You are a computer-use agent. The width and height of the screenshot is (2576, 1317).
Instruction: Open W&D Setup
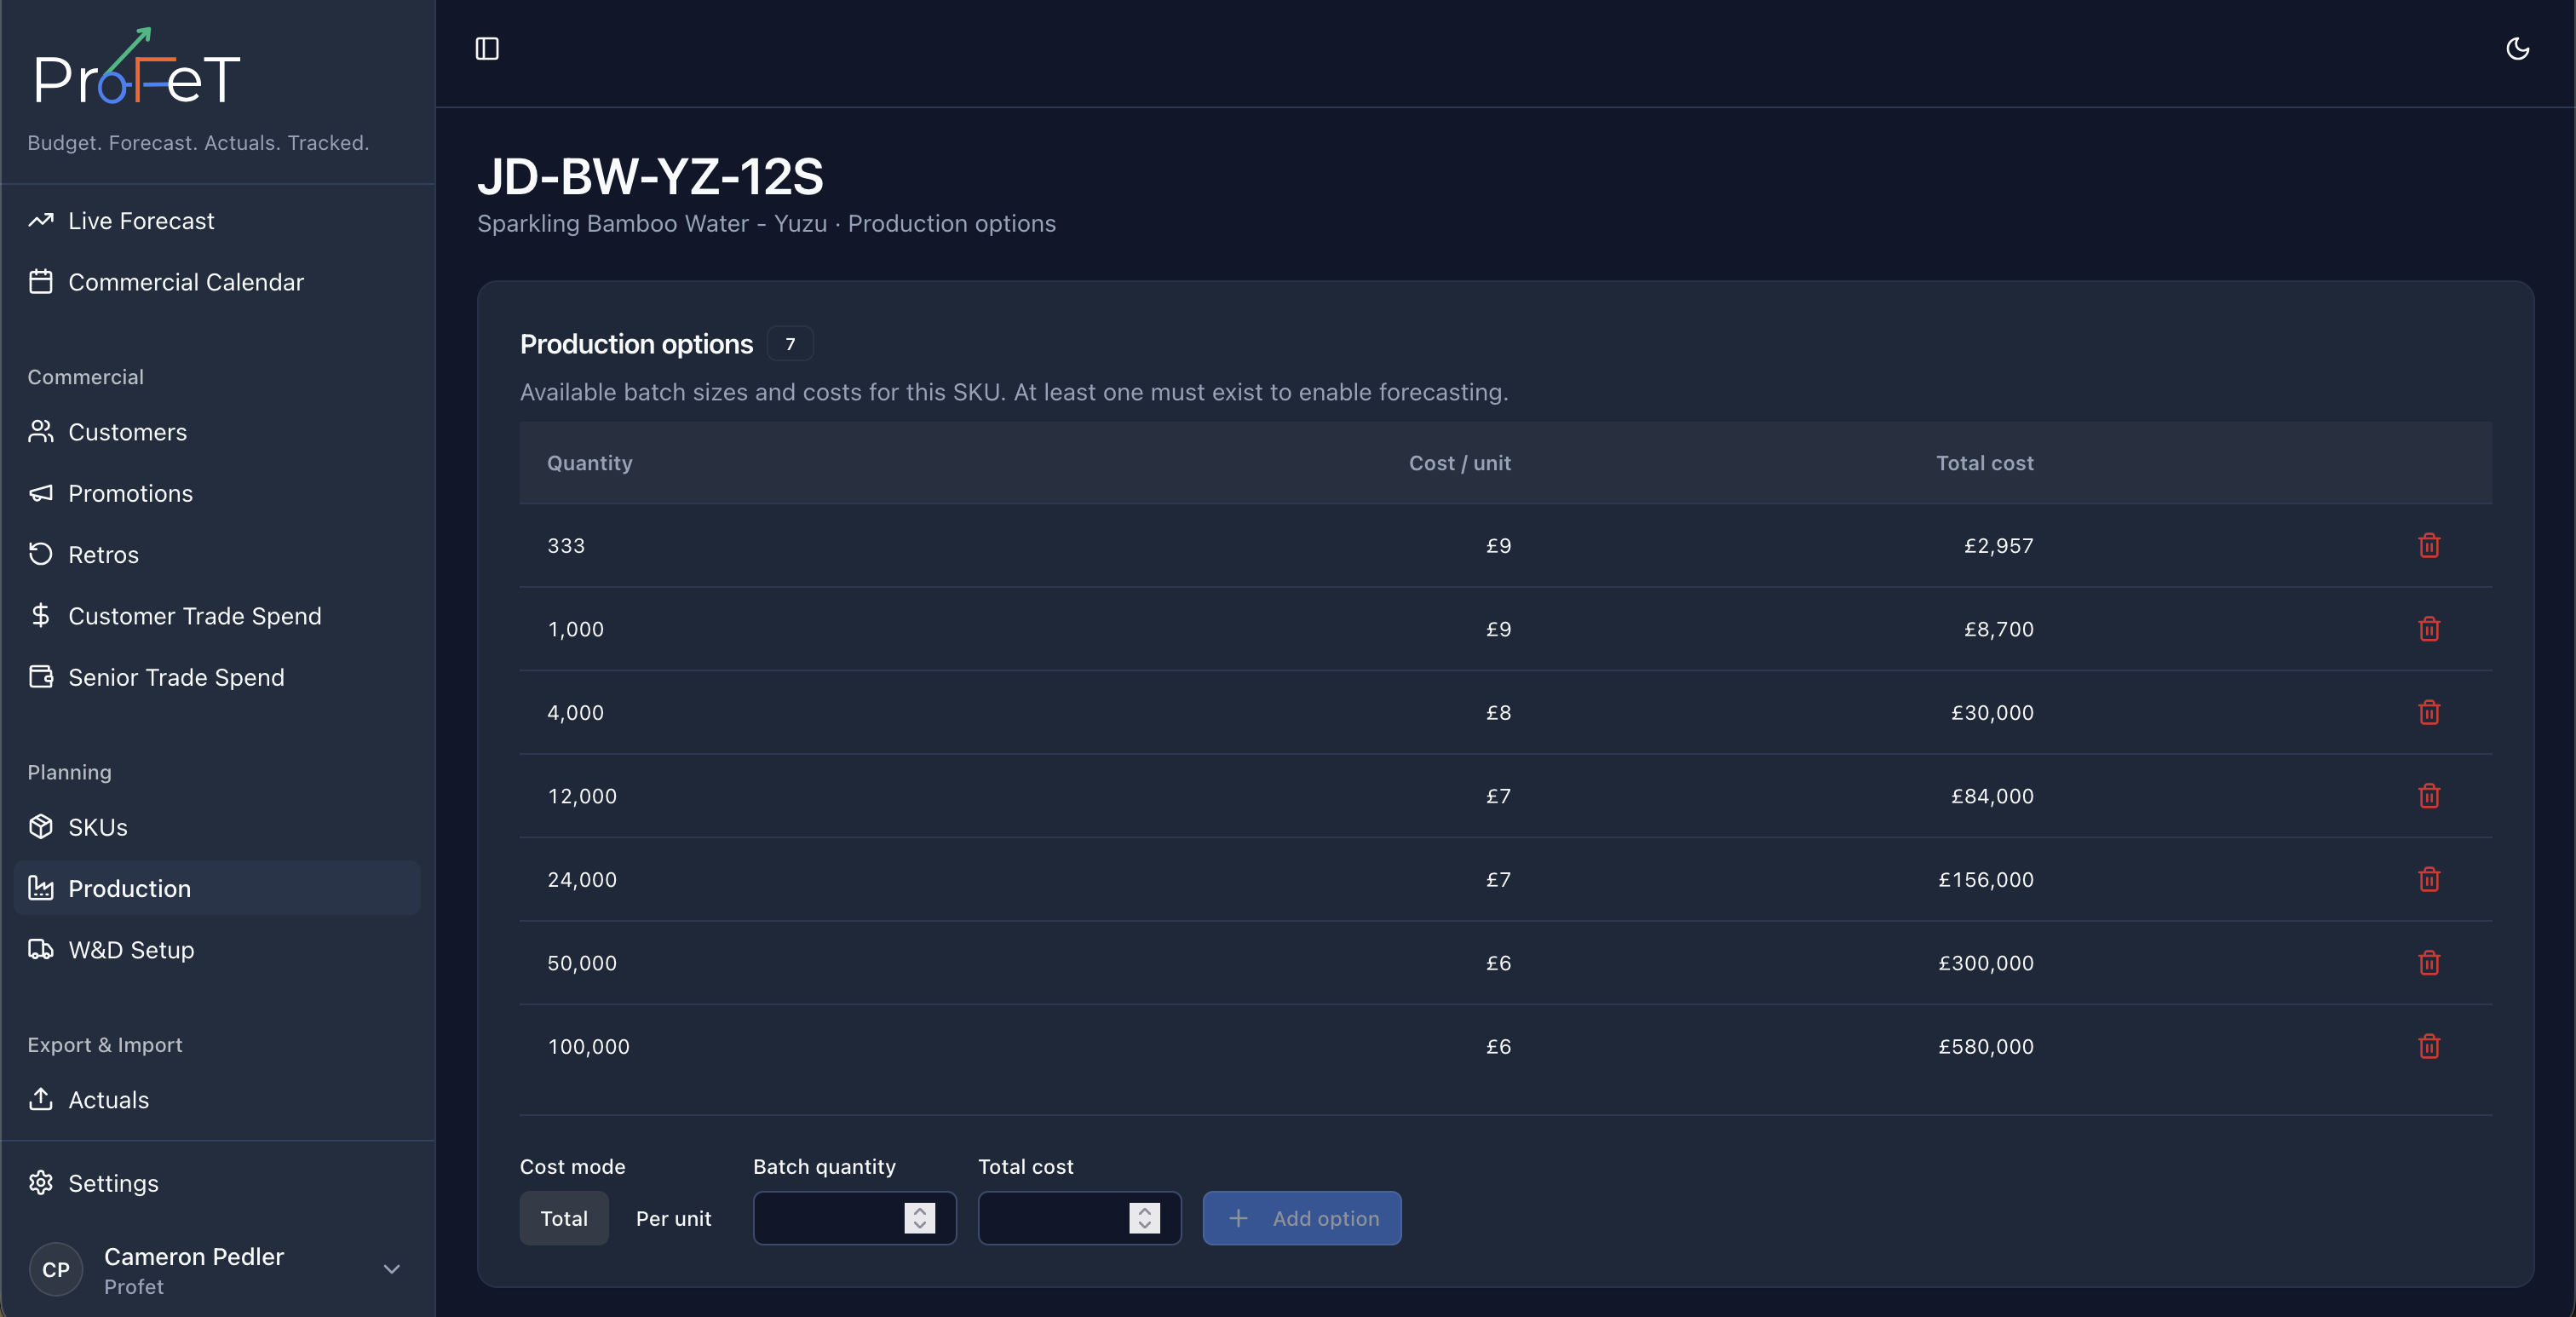(217, 949)
